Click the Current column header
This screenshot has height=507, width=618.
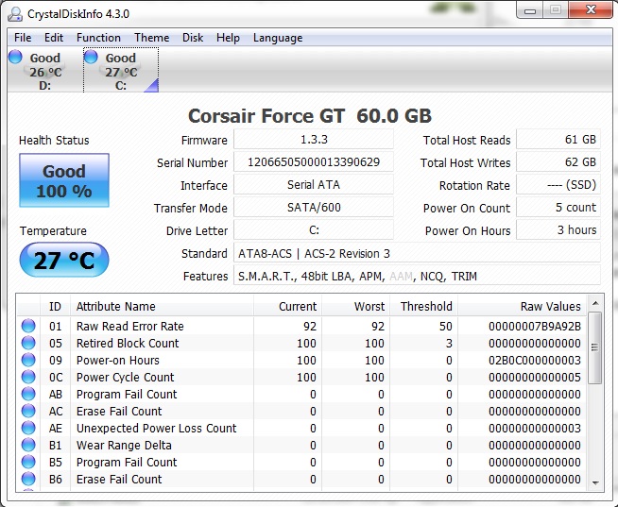tap(287, 306)
